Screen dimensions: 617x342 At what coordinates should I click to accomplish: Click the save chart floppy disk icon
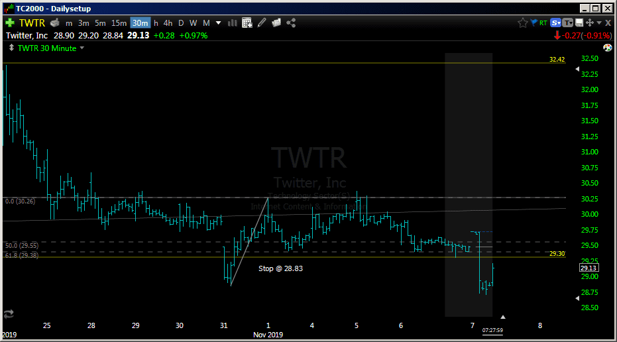579,23
